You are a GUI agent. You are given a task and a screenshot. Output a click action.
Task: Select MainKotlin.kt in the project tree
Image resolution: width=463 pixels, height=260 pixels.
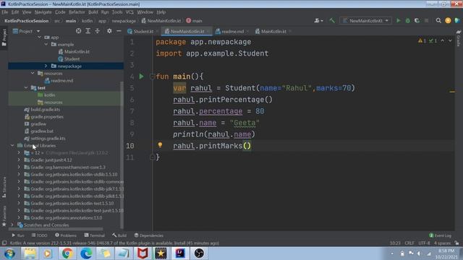(77, 51)
